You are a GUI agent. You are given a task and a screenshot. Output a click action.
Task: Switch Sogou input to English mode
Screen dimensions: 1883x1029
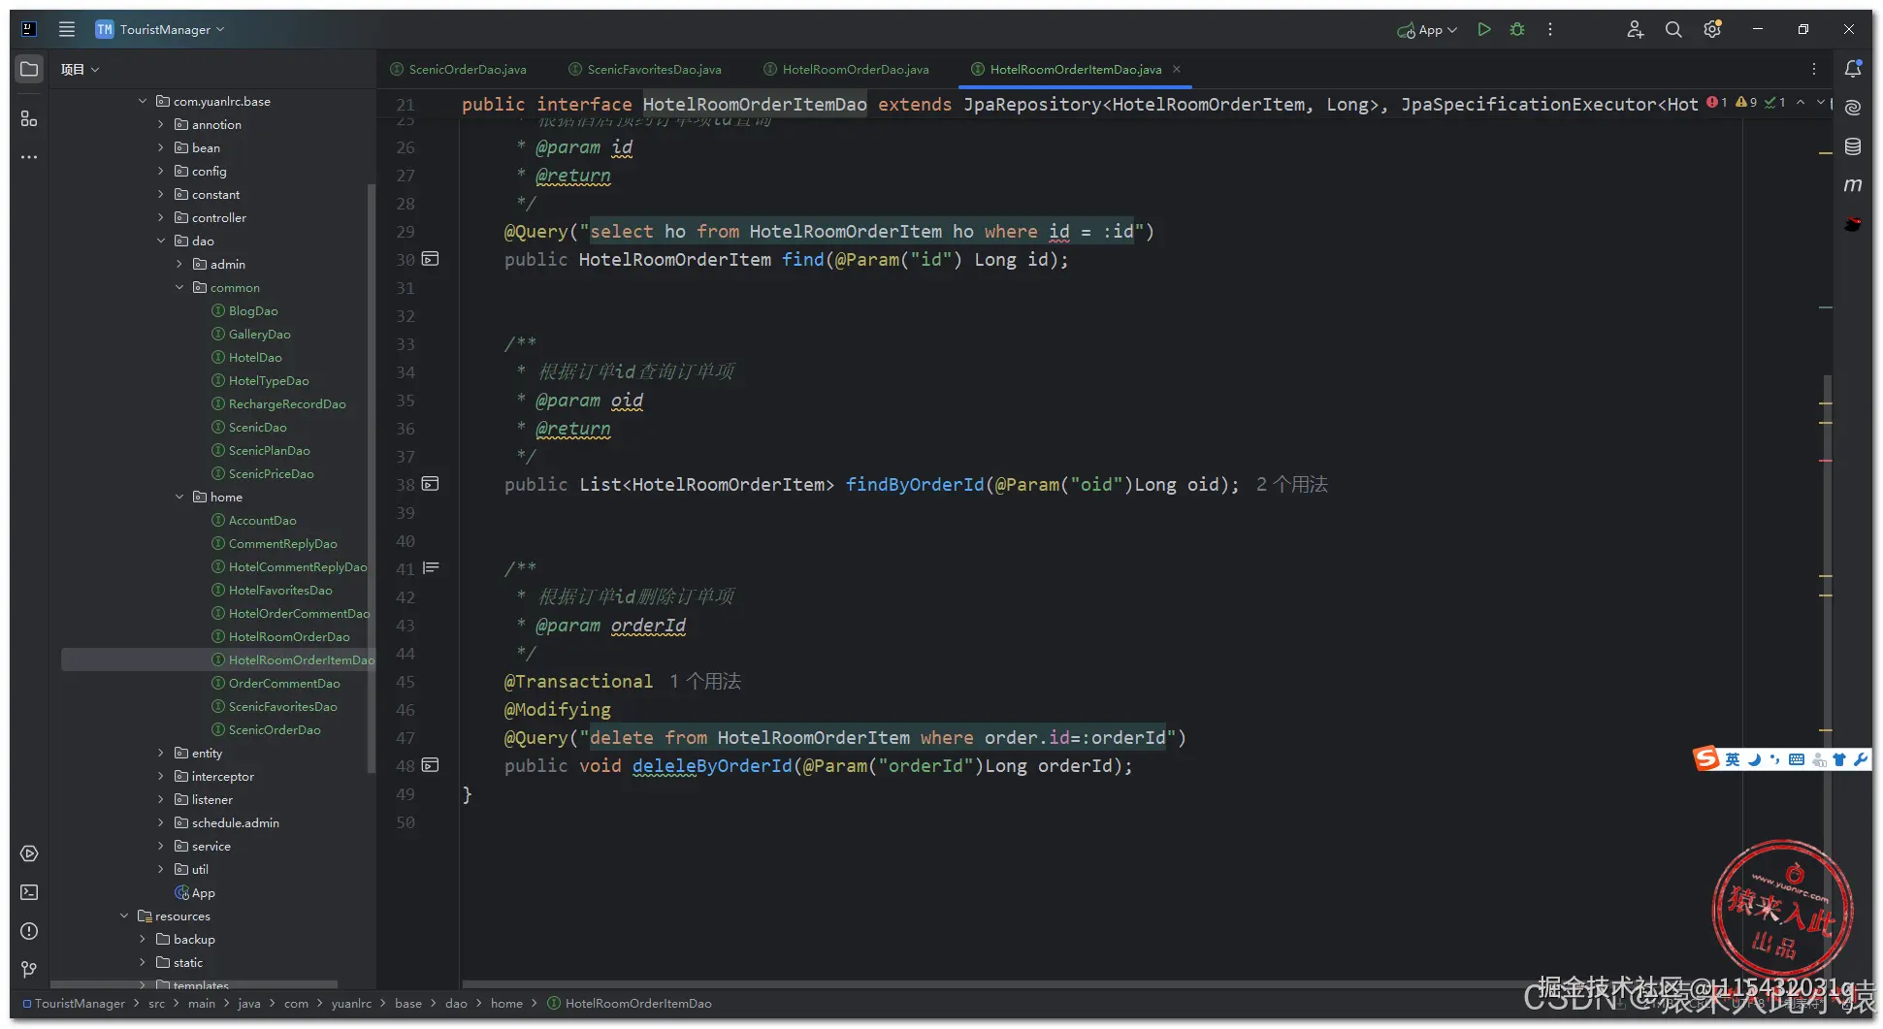pos(1733,759)
